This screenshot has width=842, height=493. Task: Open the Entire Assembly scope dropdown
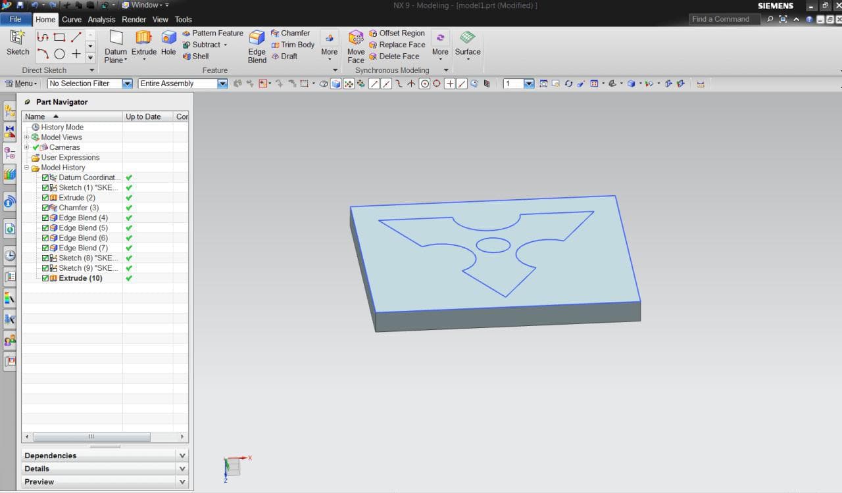pyautogui.click(x=222, y=83)
